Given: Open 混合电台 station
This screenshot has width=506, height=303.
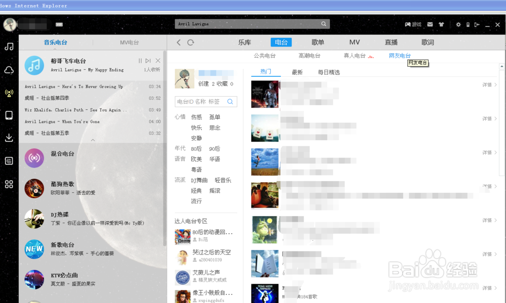Looking at the screenshot, I should [93, 158].
